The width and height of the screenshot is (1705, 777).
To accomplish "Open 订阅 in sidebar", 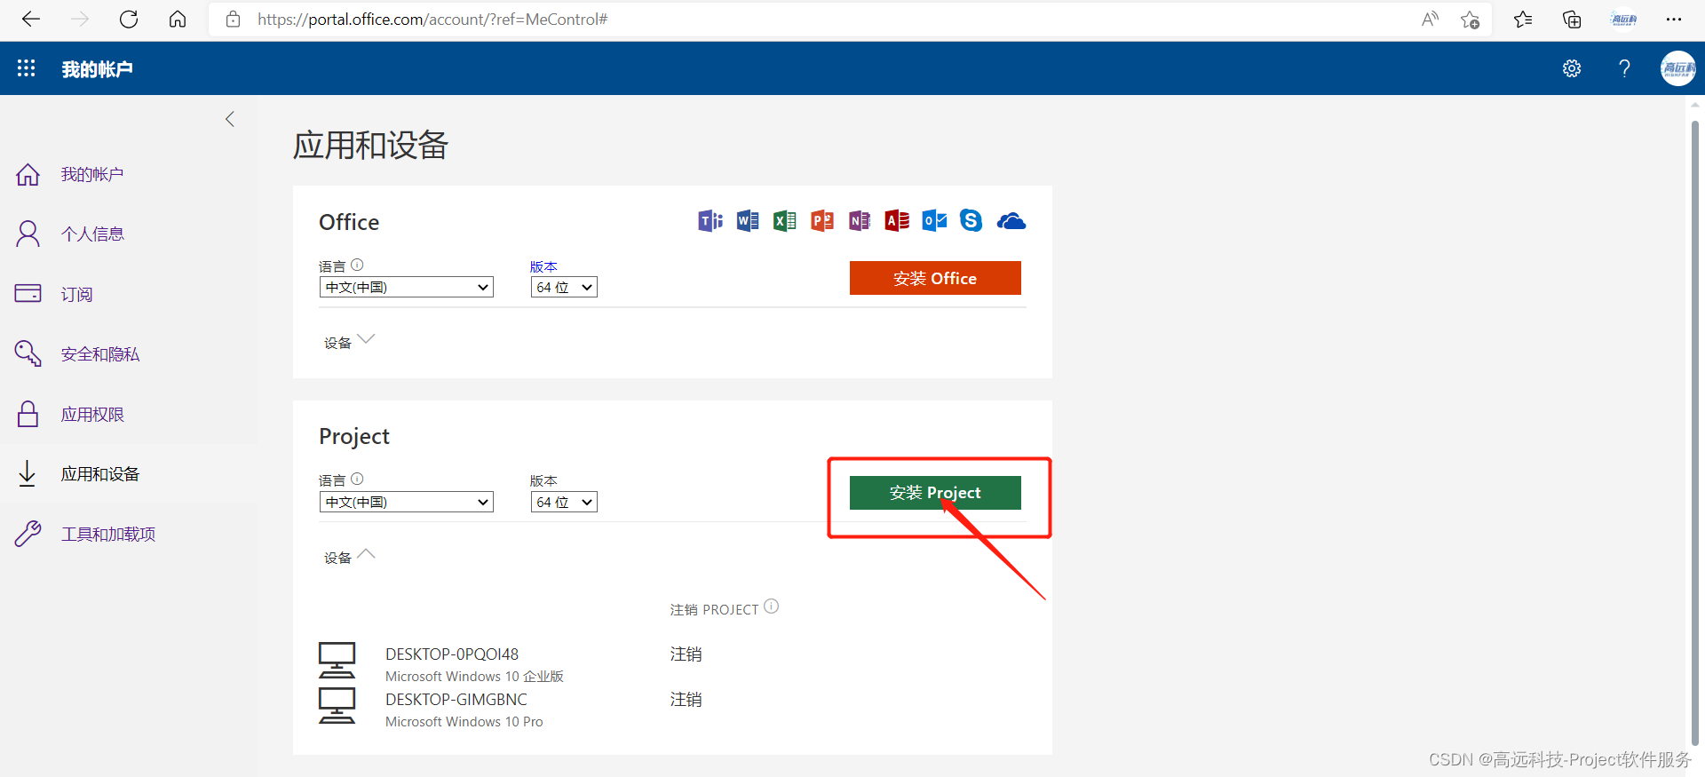I will tap(76, 294).
